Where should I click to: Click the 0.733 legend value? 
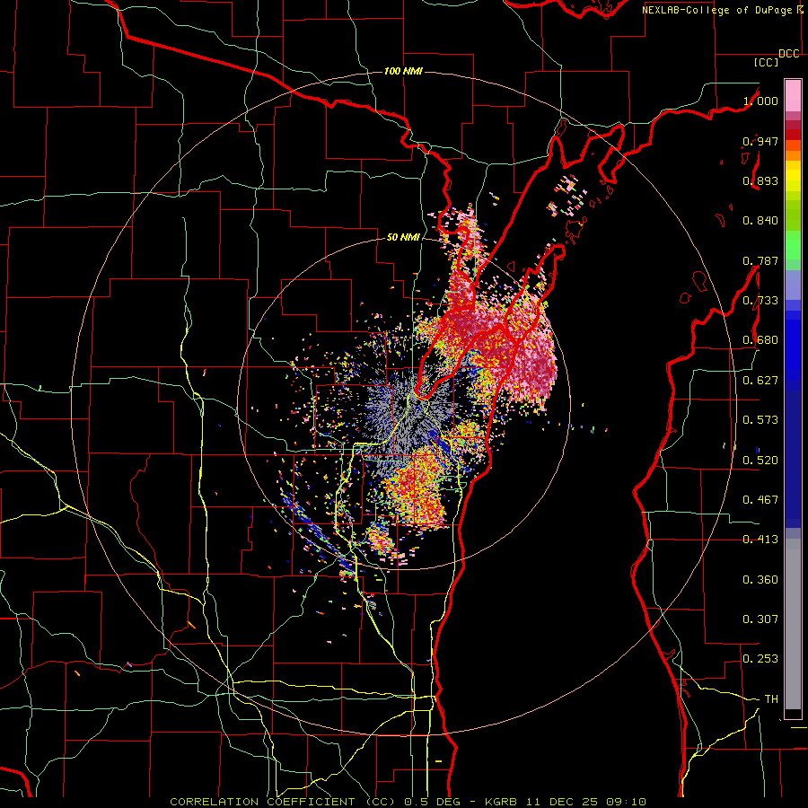click(x=760, y=301)
